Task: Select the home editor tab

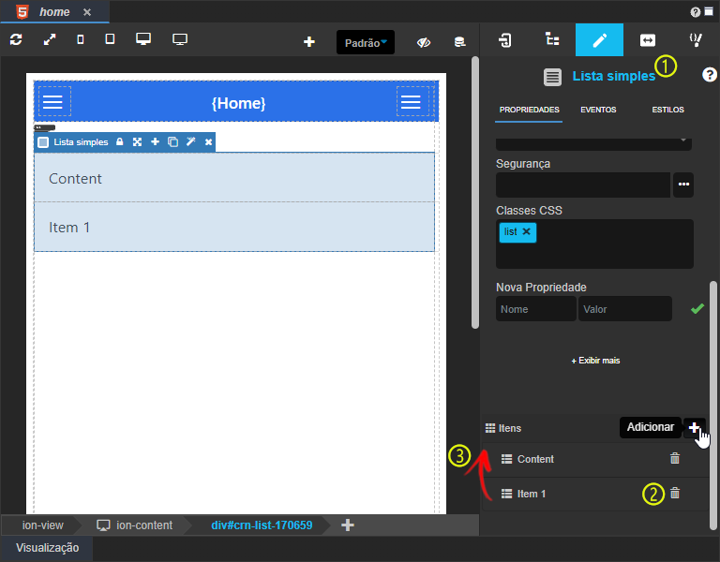Action: coord(54,12)
